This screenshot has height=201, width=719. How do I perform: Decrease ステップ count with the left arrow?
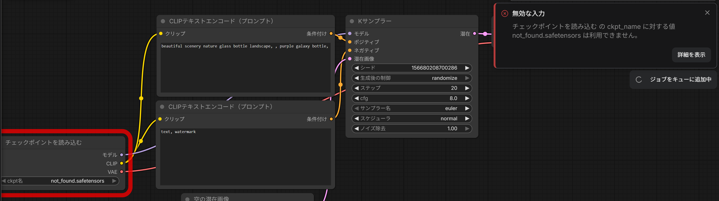[356, 88]
